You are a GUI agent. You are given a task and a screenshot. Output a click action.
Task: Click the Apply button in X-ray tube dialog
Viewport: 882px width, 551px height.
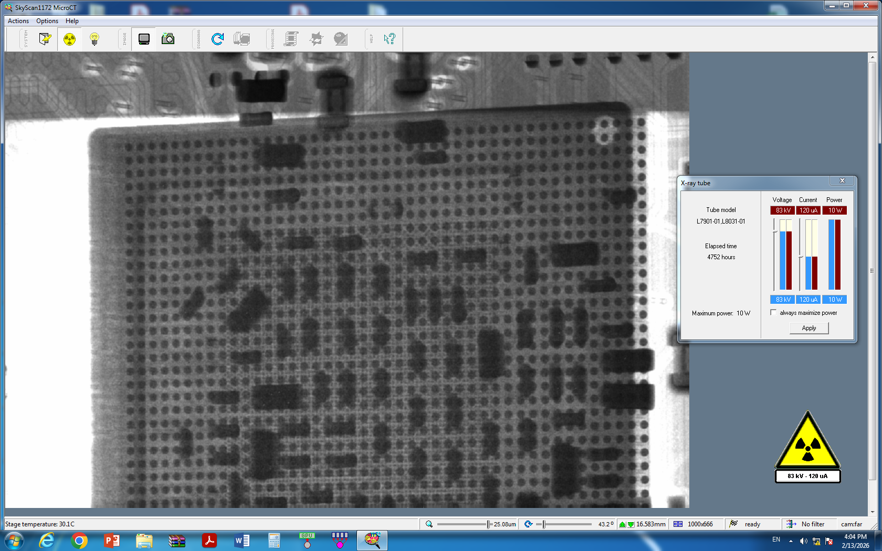coord(808,328)
